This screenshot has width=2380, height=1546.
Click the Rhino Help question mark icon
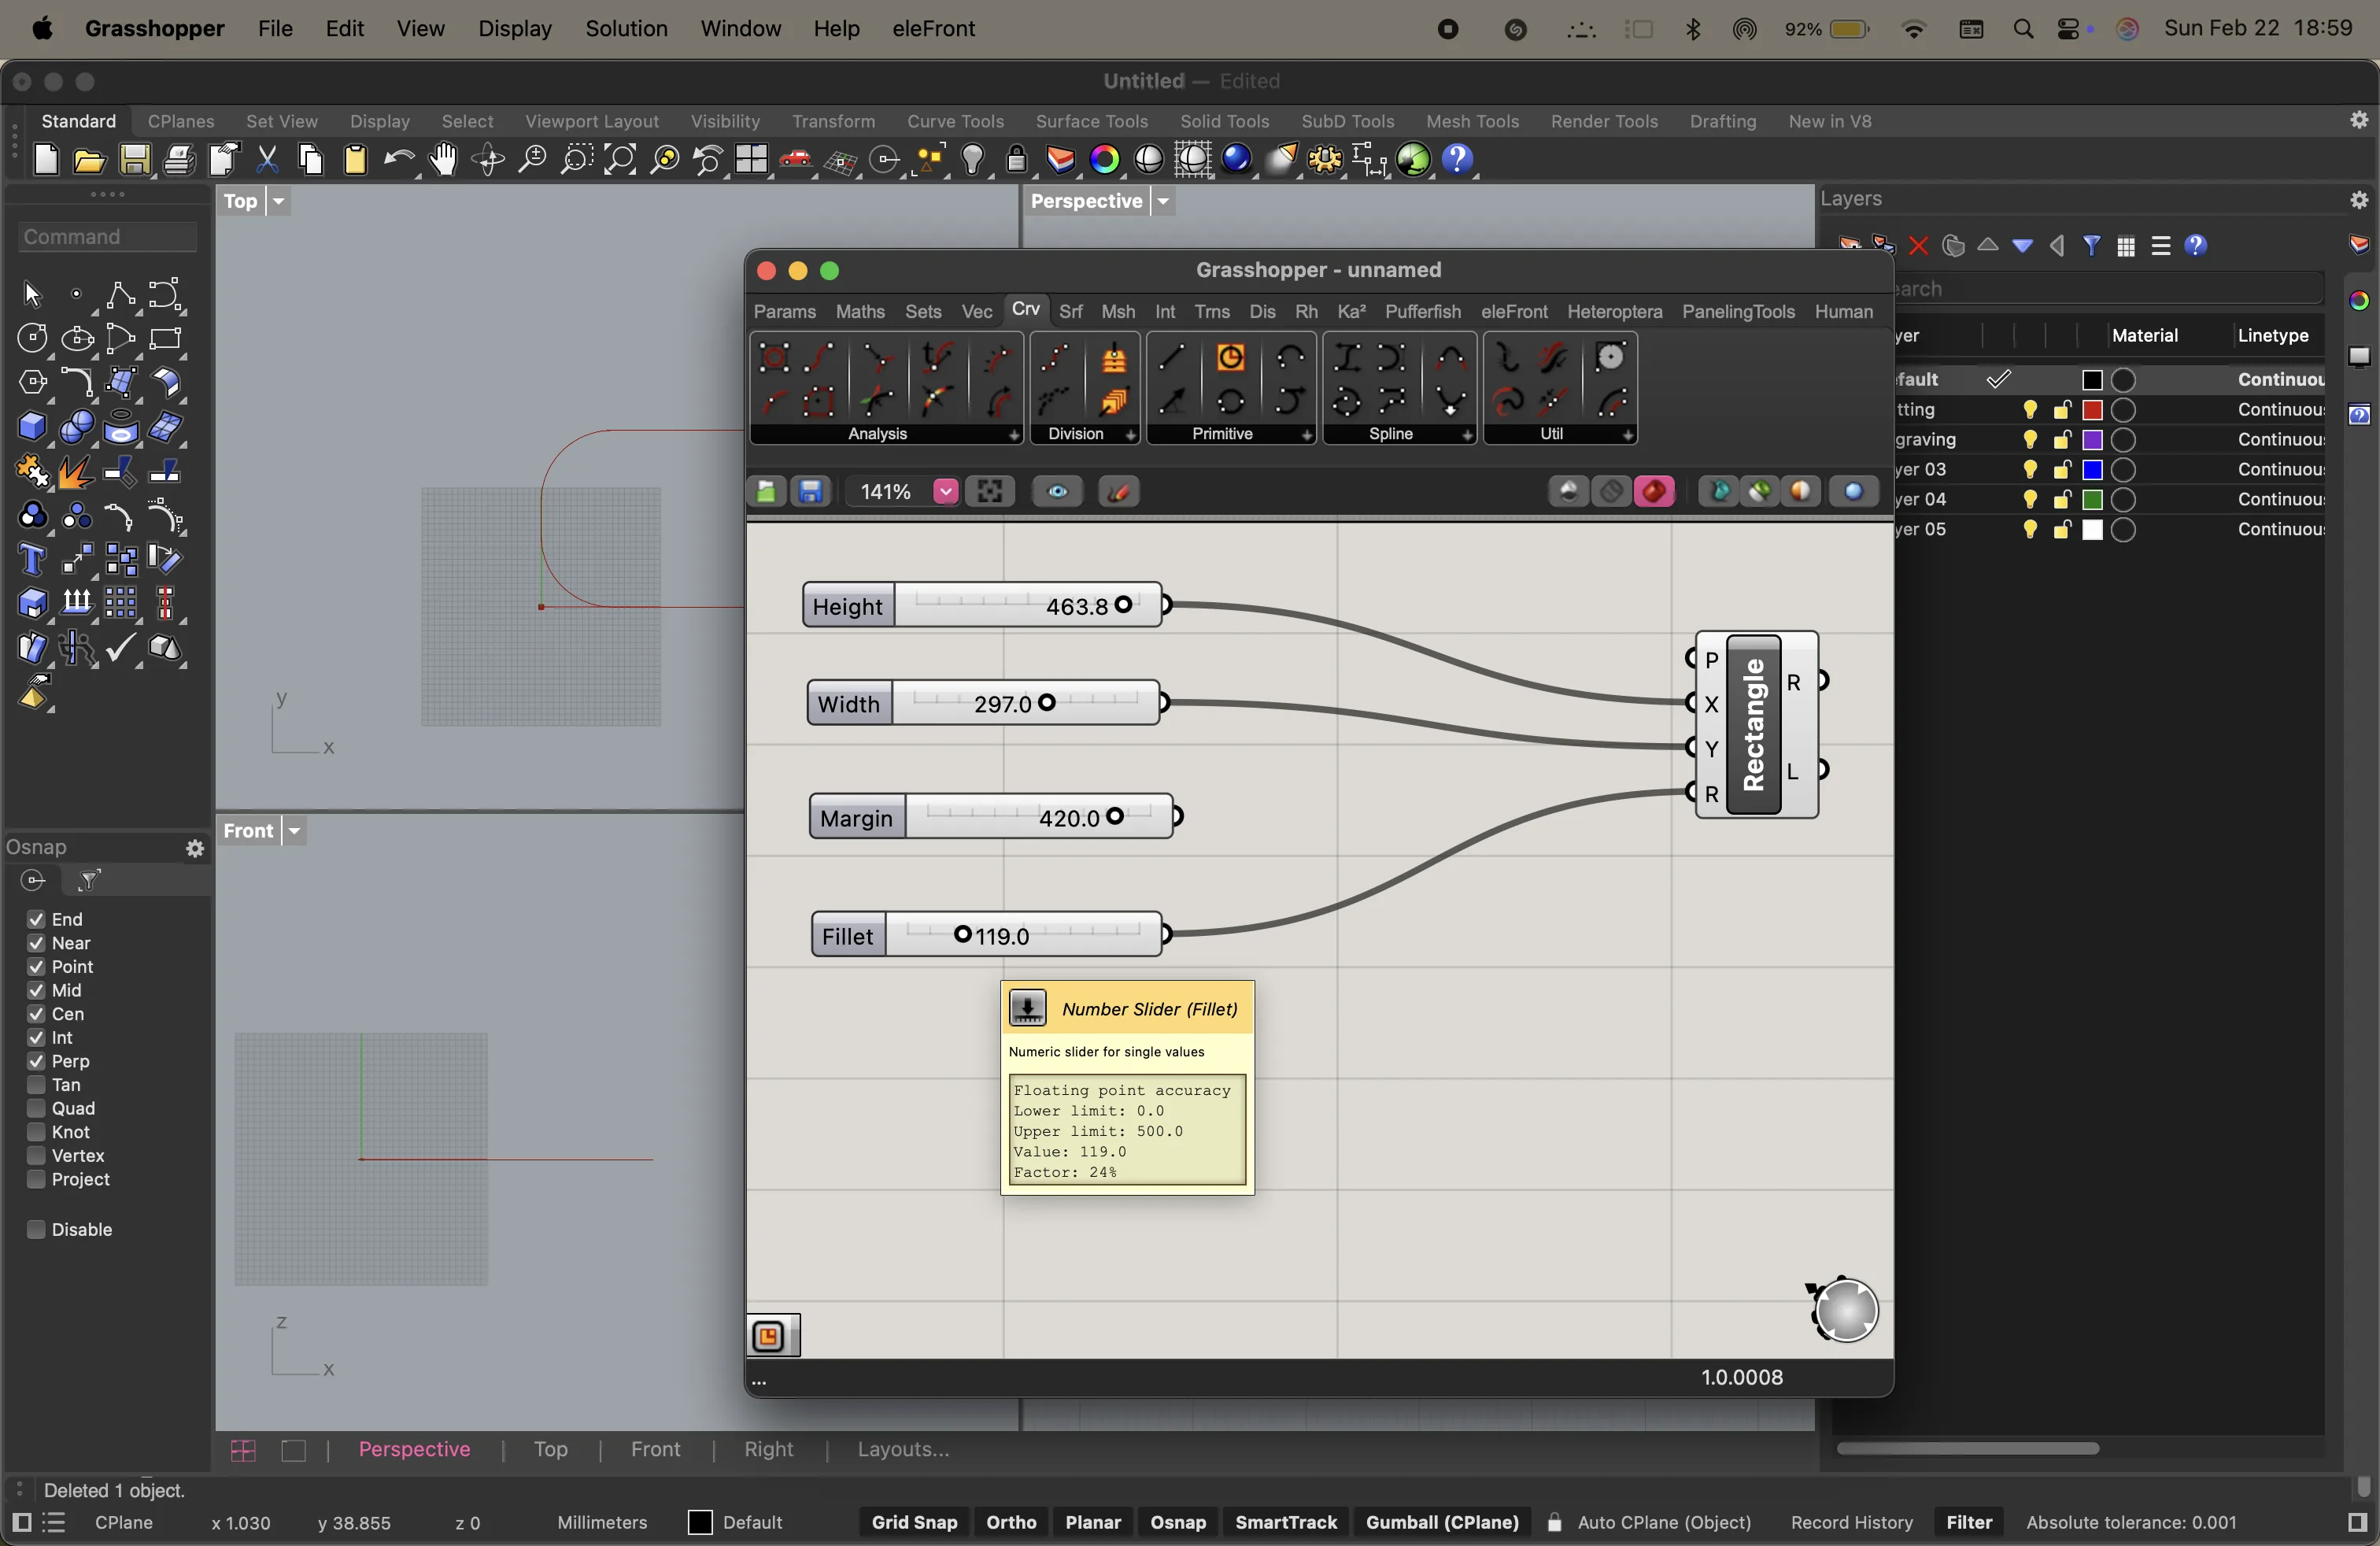coord(1458,160)
